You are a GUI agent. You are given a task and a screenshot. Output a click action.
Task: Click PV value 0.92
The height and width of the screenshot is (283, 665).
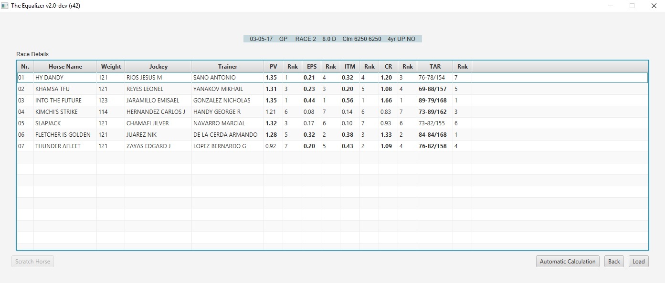(x=271, y=146)
